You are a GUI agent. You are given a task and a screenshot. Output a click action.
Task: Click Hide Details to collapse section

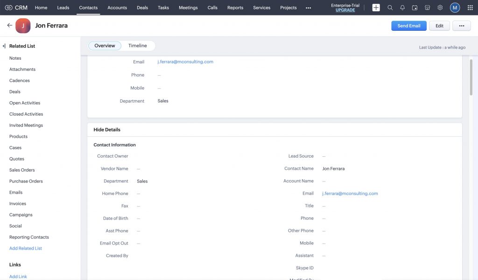[107, 130]
